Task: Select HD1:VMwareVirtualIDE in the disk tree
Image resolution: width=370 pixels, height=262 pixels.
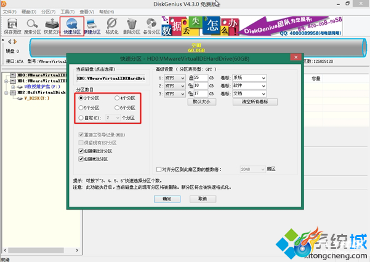Action: pos(42,81)
